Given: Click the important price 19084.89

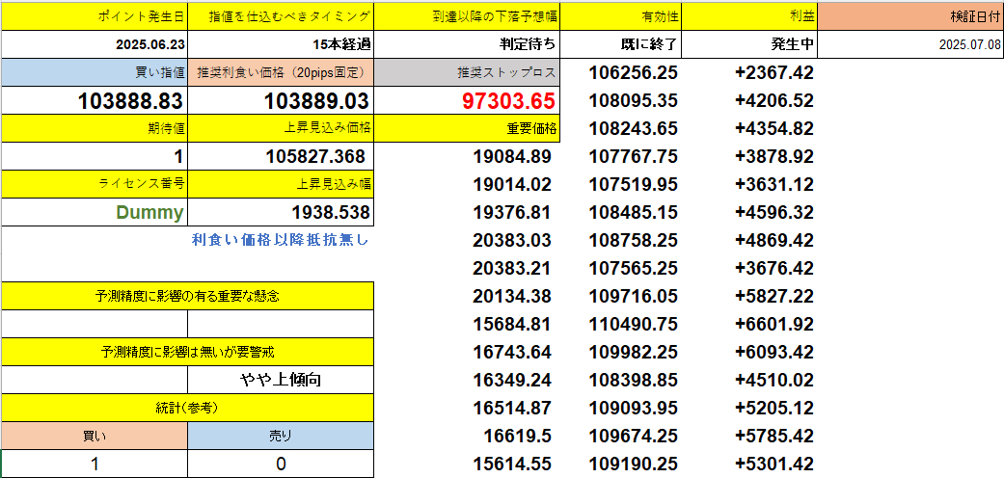Looking at the screenshot, I should click(x=512, y=157).
